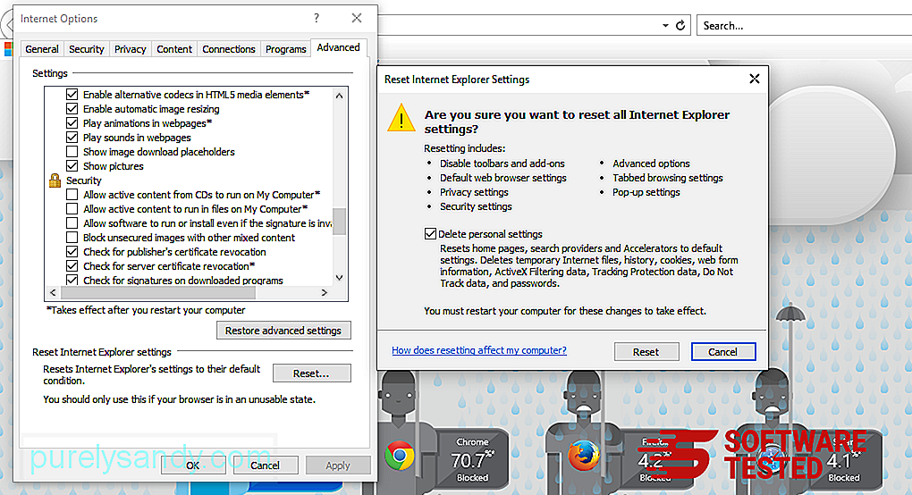Image resolution: width=912 pixels, height=495 pixels.
Task: Disable Play sounds in webpages
Action: pos(72,137)
